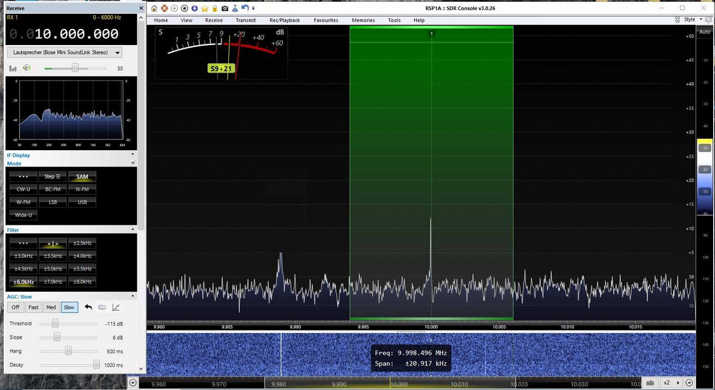Select BC-FM demodulation mode
The height and width of the screenshot is (390, 715).
pyautogui.click(x=53, y=189)
